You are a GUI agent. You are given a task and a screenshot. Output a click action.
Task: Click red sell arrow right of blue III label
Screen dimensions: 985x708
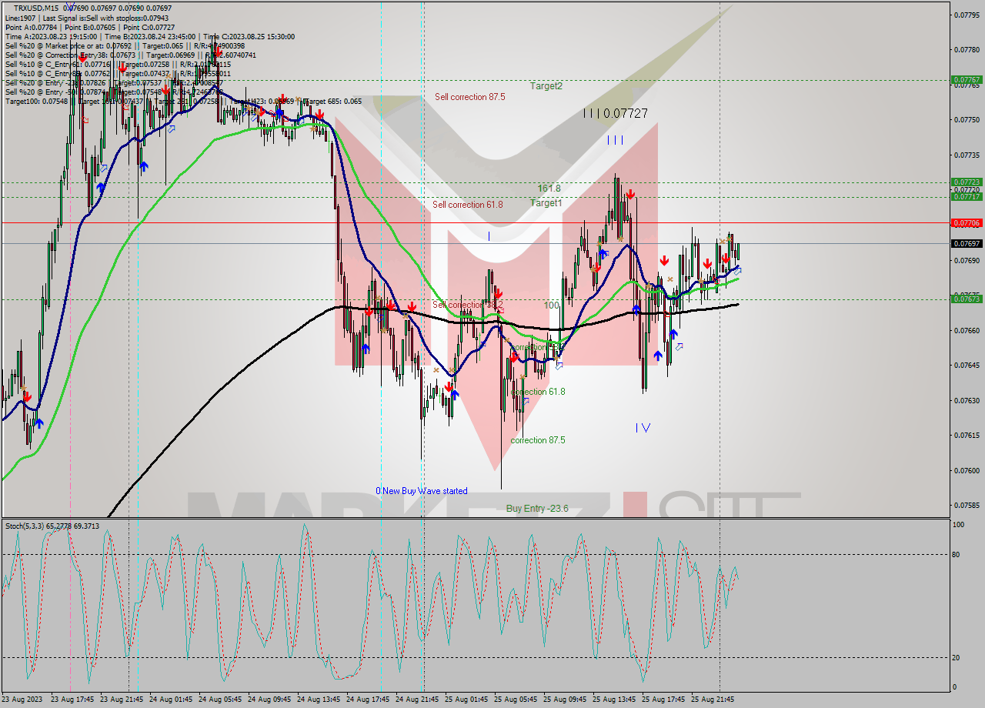[630, 194]
